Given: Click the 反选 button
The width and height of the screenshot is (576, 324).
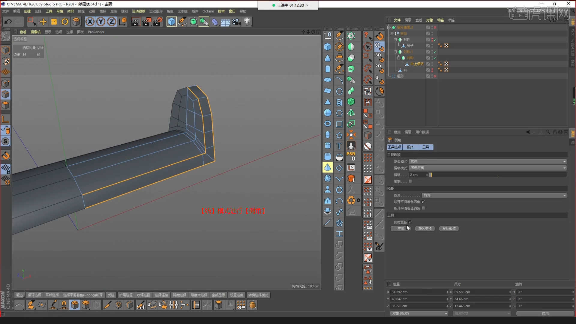Looking at the screenshot, I should click(111, 295).
